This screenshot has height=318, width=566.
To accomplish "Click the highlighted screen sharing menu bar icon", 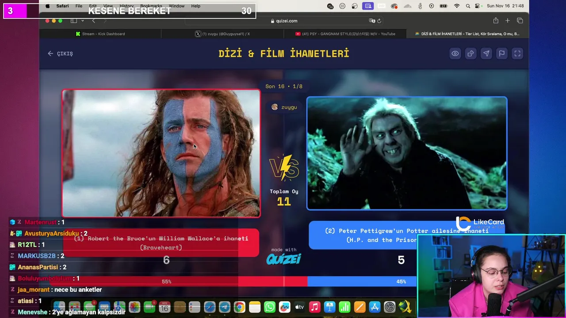I will click(x=368, y=6).
